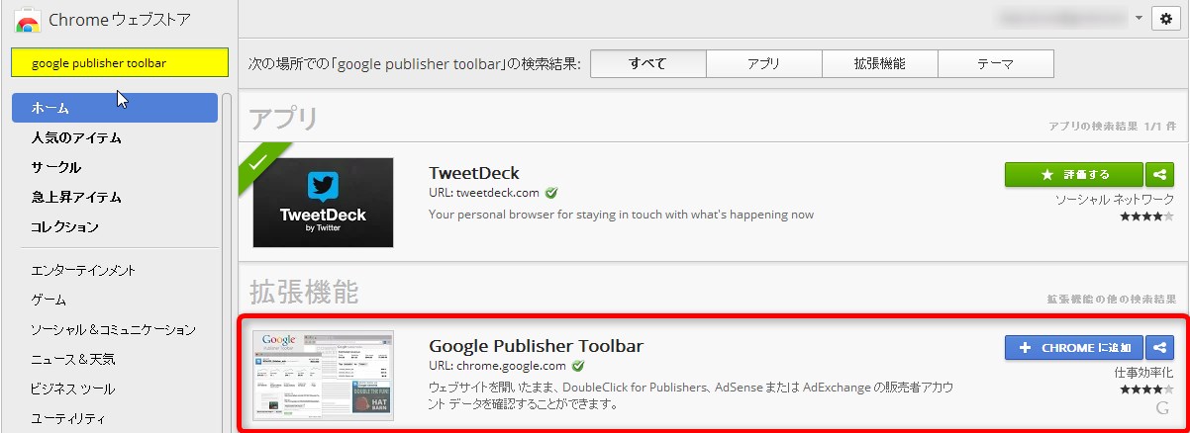Click URL: chrome.google.com text
Image resolution: width=1190 pixels, height=433 pixels.
coord(497,366)
